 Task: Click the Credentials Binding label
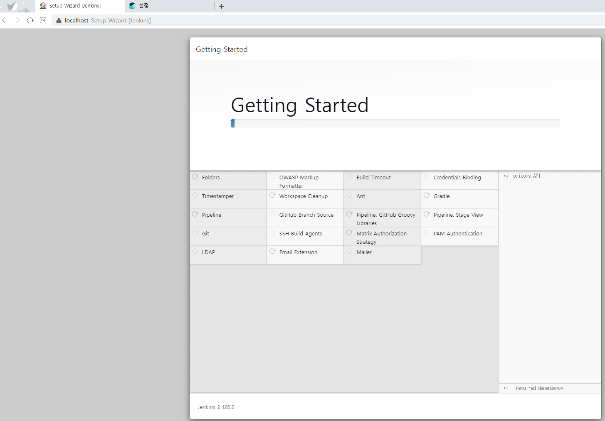click(x=457, y=177)
